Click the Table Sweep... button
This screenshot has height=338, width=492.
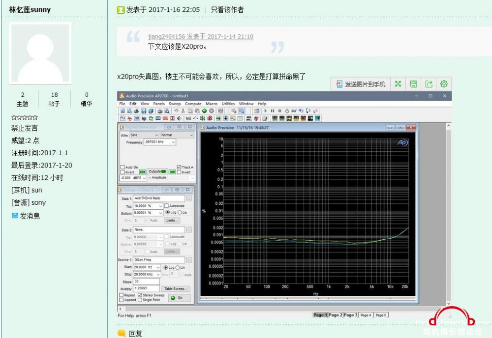tap(176, 289)
